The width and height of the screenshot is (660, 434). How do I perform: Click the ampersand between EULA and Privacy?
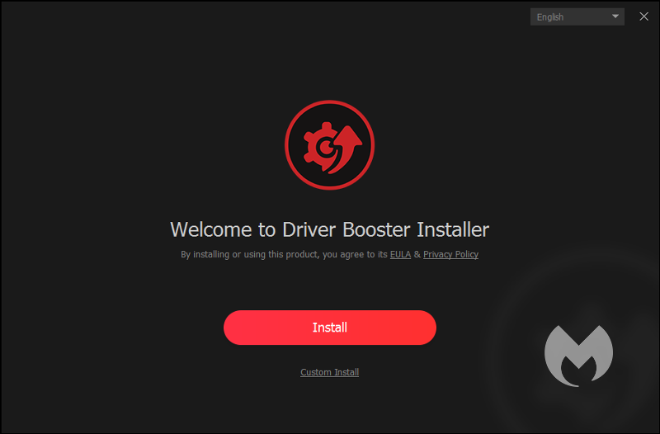tap(417, 254)
